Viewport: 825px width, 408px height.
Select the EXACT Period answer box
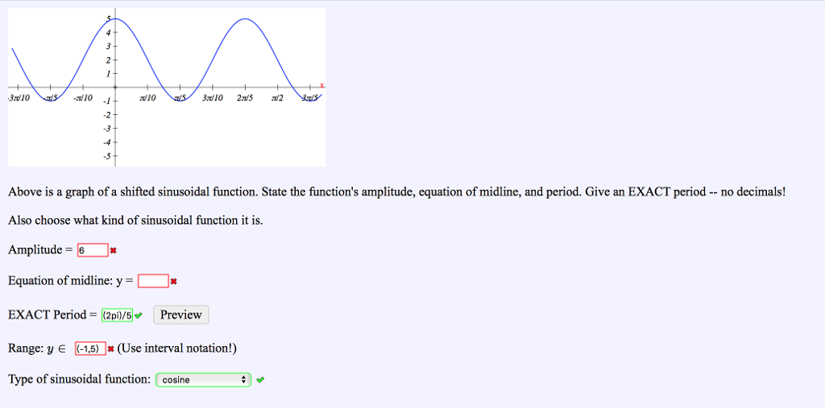[118, 315]
